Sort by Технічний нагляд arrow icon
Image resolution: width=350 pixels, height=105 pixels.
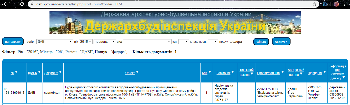pos(252,74)
